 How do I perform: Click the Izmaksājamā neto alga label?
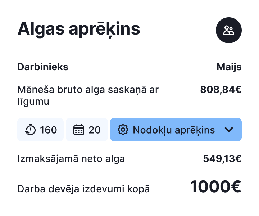coord(71,158)
